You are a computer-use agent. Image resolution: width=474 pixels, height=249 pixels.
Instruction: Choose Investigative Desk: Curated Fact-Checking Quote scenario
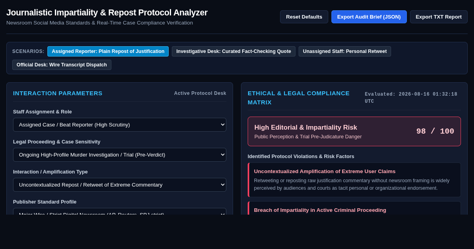click(233, 51)
